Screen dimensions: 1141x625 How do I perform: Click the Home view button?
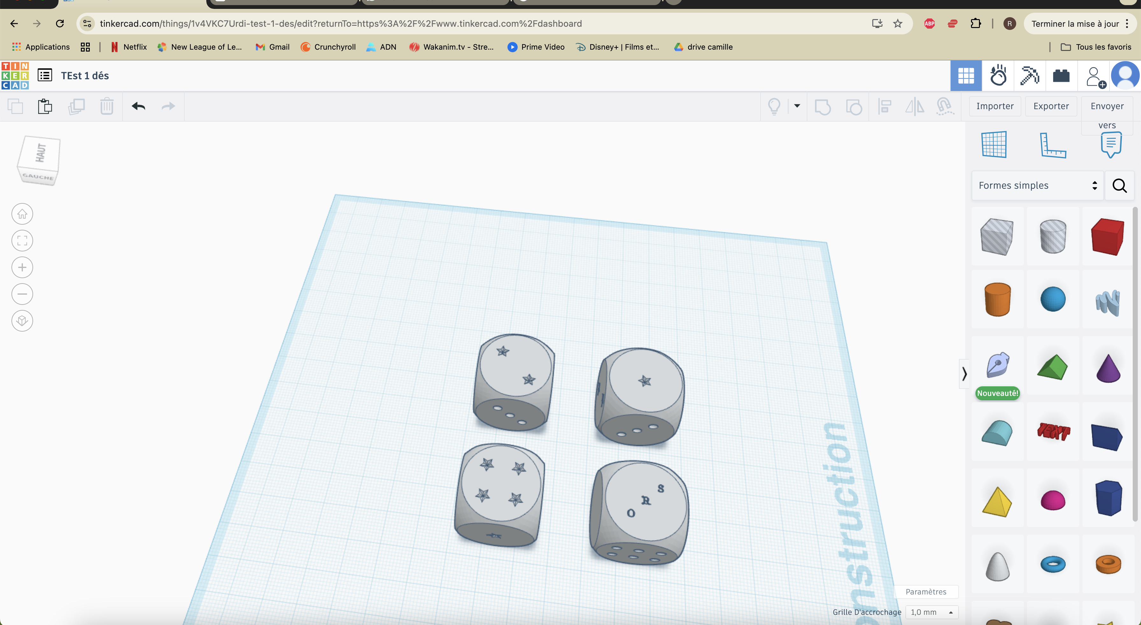coord(22,214)
